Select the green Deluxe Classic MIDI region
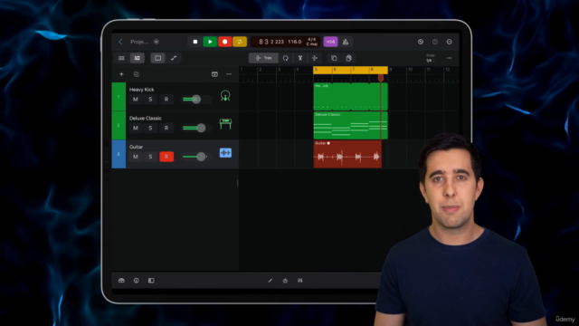Viewport: 579px width, 326px height. (x=350, y=125)
